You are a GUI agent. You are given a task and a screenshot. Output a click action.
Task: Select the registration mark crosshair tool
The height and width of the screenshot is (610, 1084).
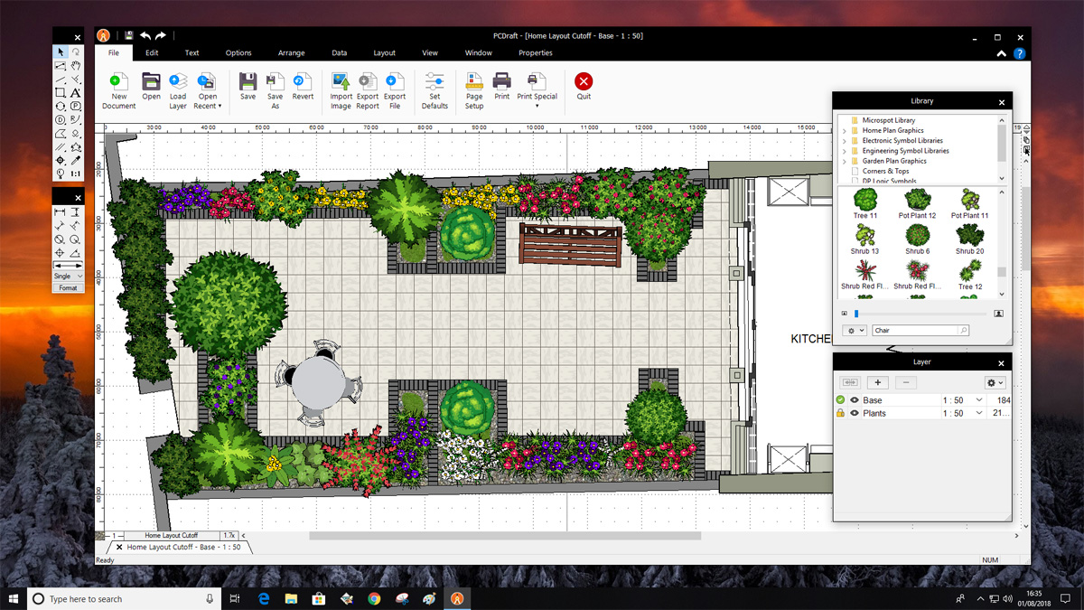[x=60, y=160]
